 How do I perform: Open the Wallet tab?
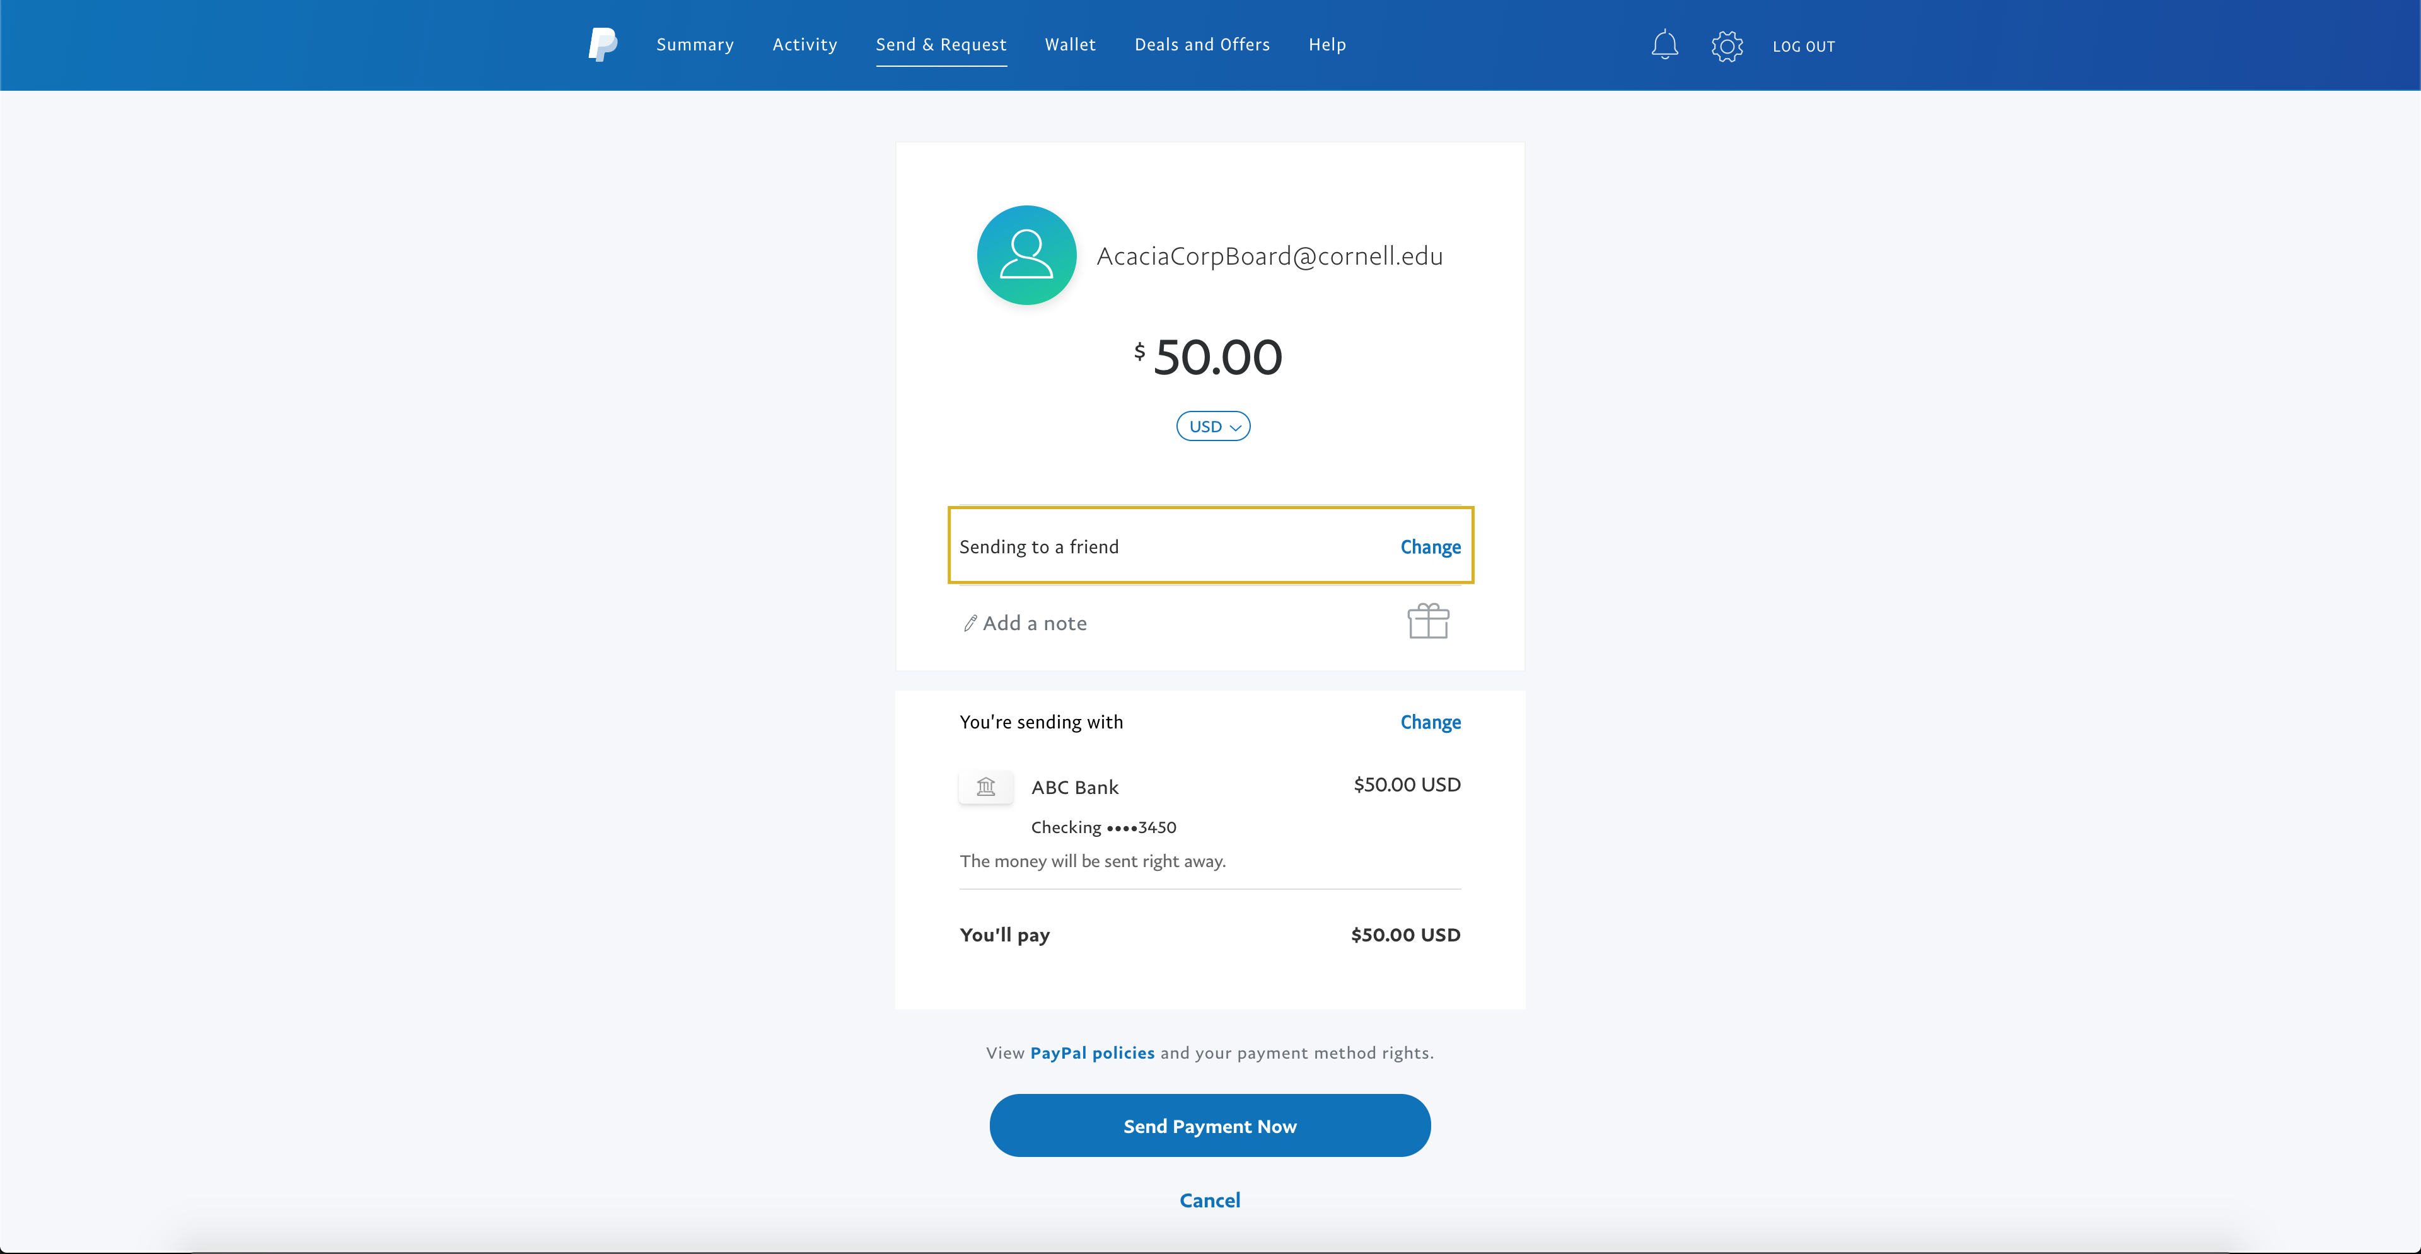point(1069,45)
